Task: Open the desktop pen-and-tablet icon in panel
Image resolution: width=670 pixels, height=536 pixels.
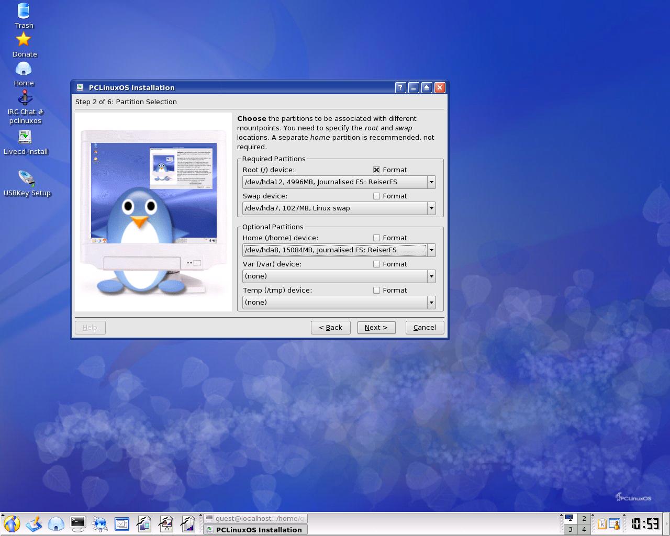Action: pyautogui.click(x=34, y=523)
